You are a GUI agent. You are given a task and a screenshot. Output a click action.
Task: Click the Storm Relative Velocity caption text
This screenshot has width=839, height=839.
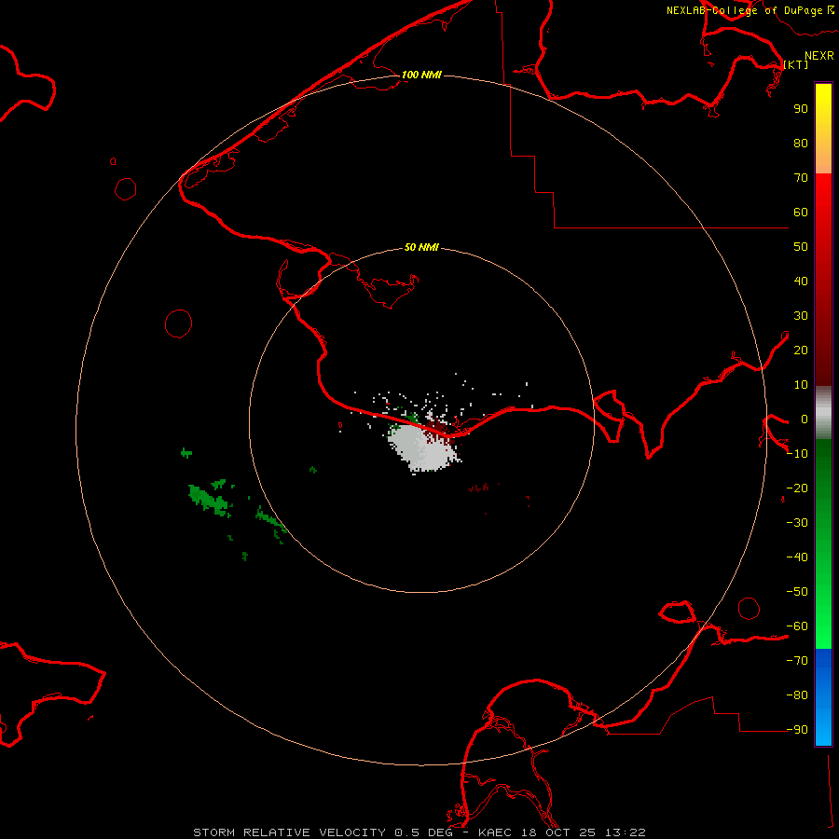pyautogui.click(x=419, y=832)
